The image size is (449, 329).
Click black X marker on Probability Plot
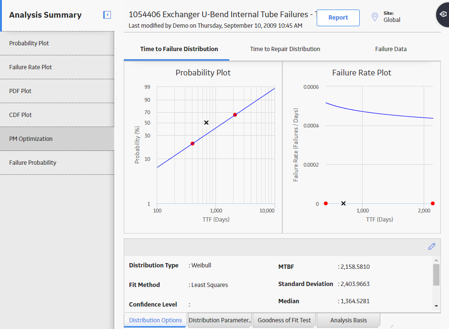206,123
